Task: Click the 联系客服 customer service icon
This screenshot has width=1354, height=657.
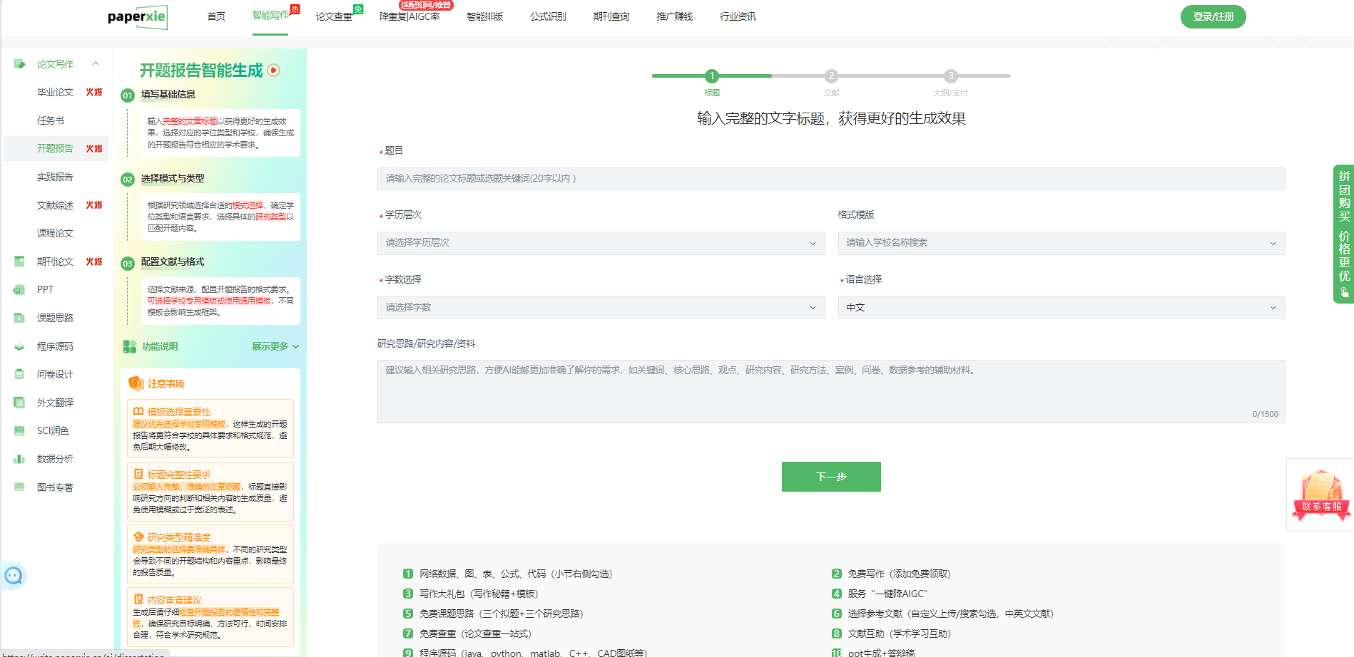Action: point(1321,495)
